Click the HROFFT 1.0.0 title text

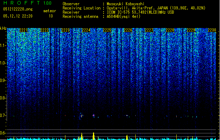point(27,3)
